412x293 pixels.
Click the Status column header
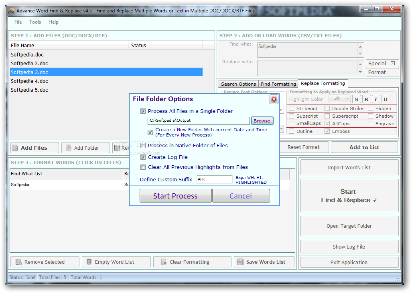166,45
